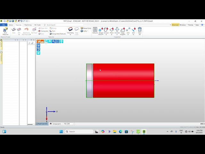Open the Themes menu
The width and height of the screenshot is (205, 154).
[x=191, y=25]
